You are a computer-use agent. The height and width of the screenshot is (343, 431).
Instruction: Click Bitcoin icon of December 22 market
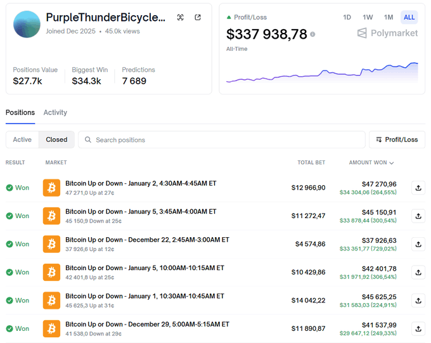(51, 244)
